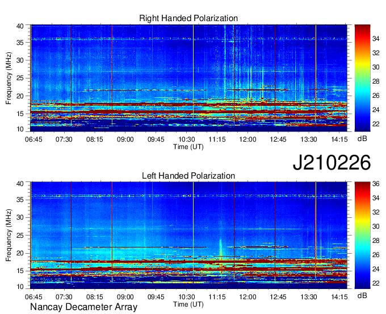
Task: Click 40 frequency tick of Right Handed plot
Action: coord(20,26)
